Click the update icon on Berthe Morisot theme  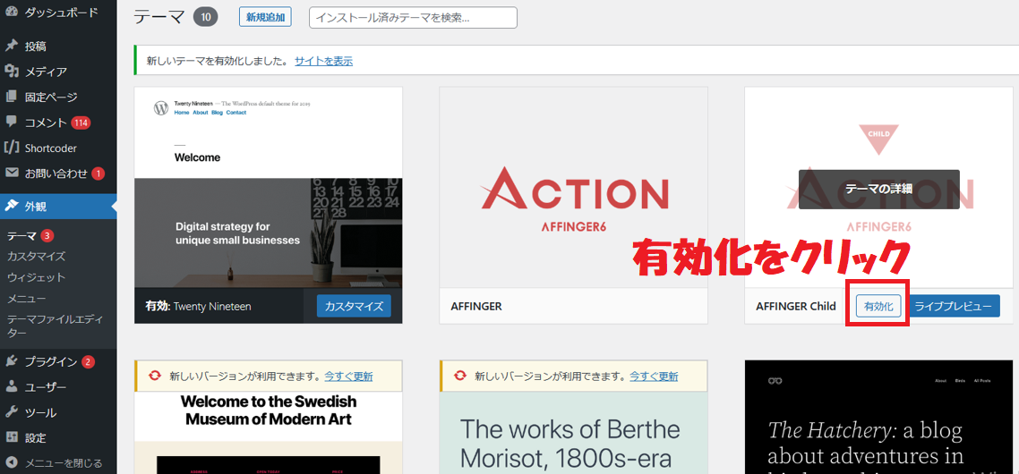click(460, 376)
